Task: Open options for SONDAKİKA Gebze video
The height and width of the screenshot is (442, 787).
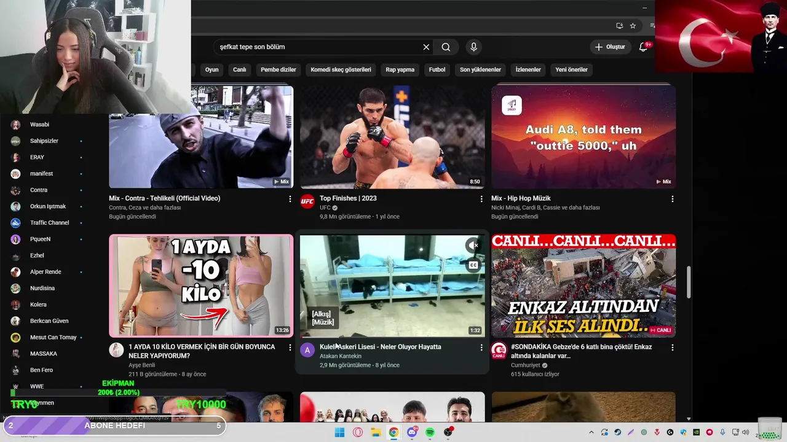Action: 673,347
